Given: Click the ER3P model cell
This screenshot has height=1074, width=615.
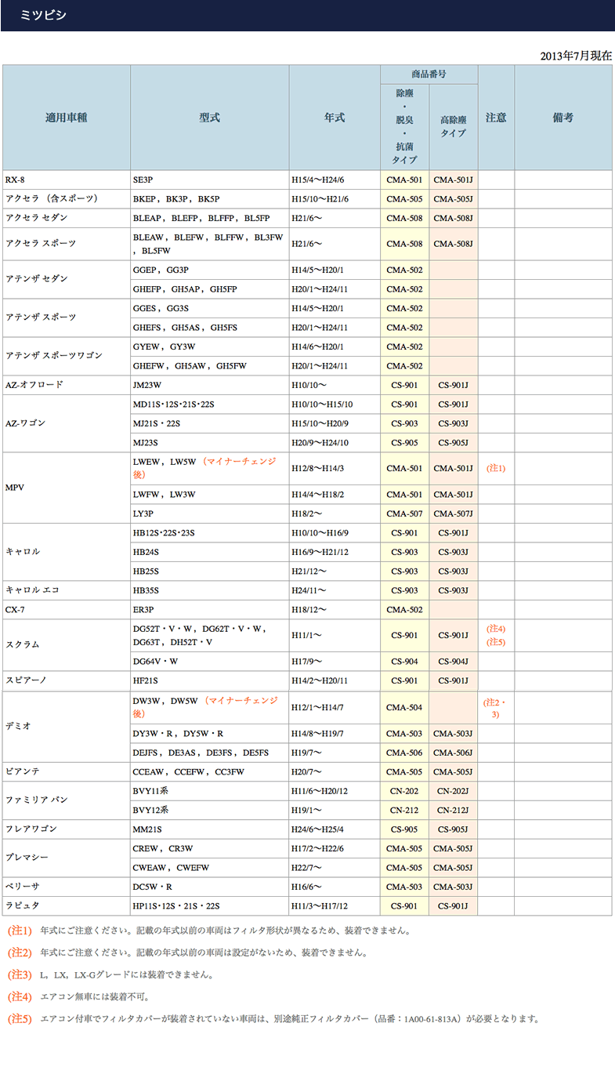Looking at the screenshot, I should [210, 609].
